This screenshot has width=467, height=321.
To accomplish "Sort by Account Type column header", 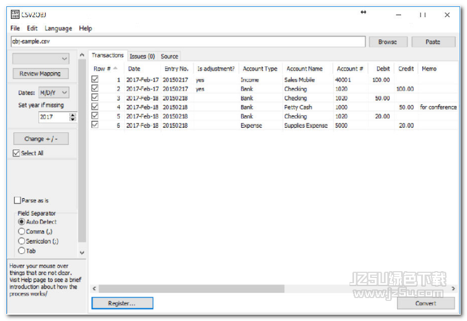I will 260,69.
